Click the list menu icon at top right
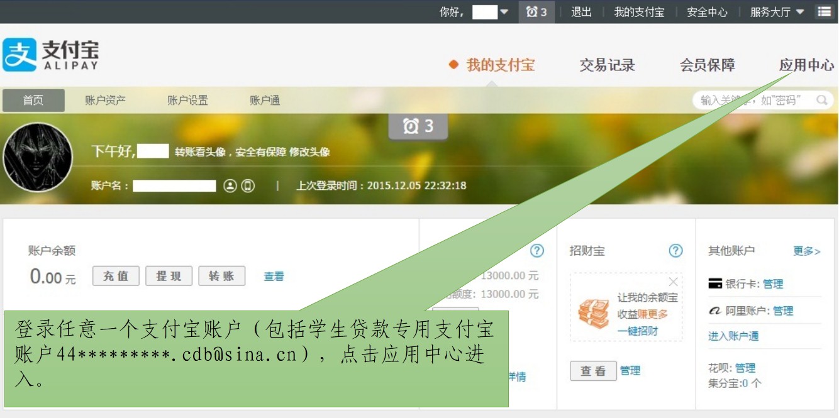839x418 pixels. click(x=824, y=12)
